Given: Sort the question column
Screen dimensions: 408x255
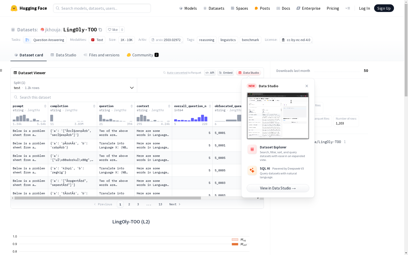Looking at the screenshot, I should pos(132,106).
